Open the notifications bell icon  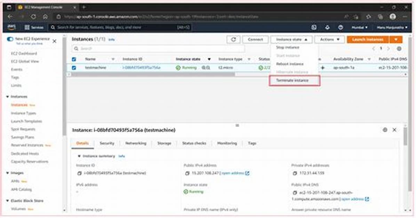327,27
